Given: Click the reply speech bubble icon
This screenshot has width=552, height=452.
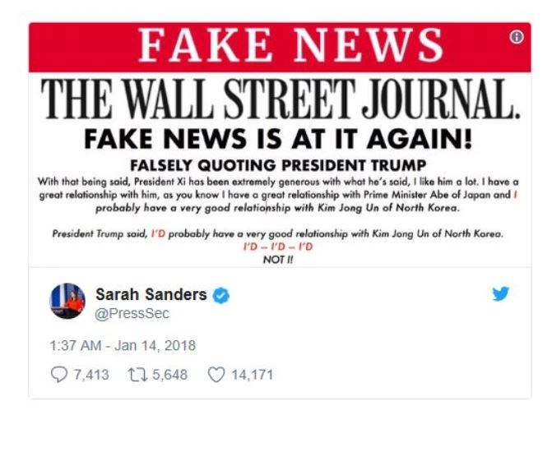Looking at the screenshot, I should click(59, 375).
